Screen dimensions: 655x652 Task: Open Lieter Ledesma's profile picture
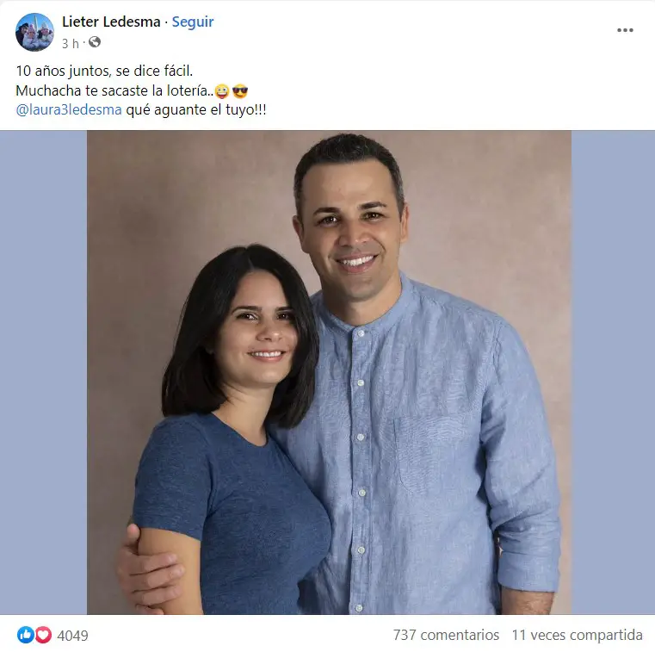coord(34,32)
